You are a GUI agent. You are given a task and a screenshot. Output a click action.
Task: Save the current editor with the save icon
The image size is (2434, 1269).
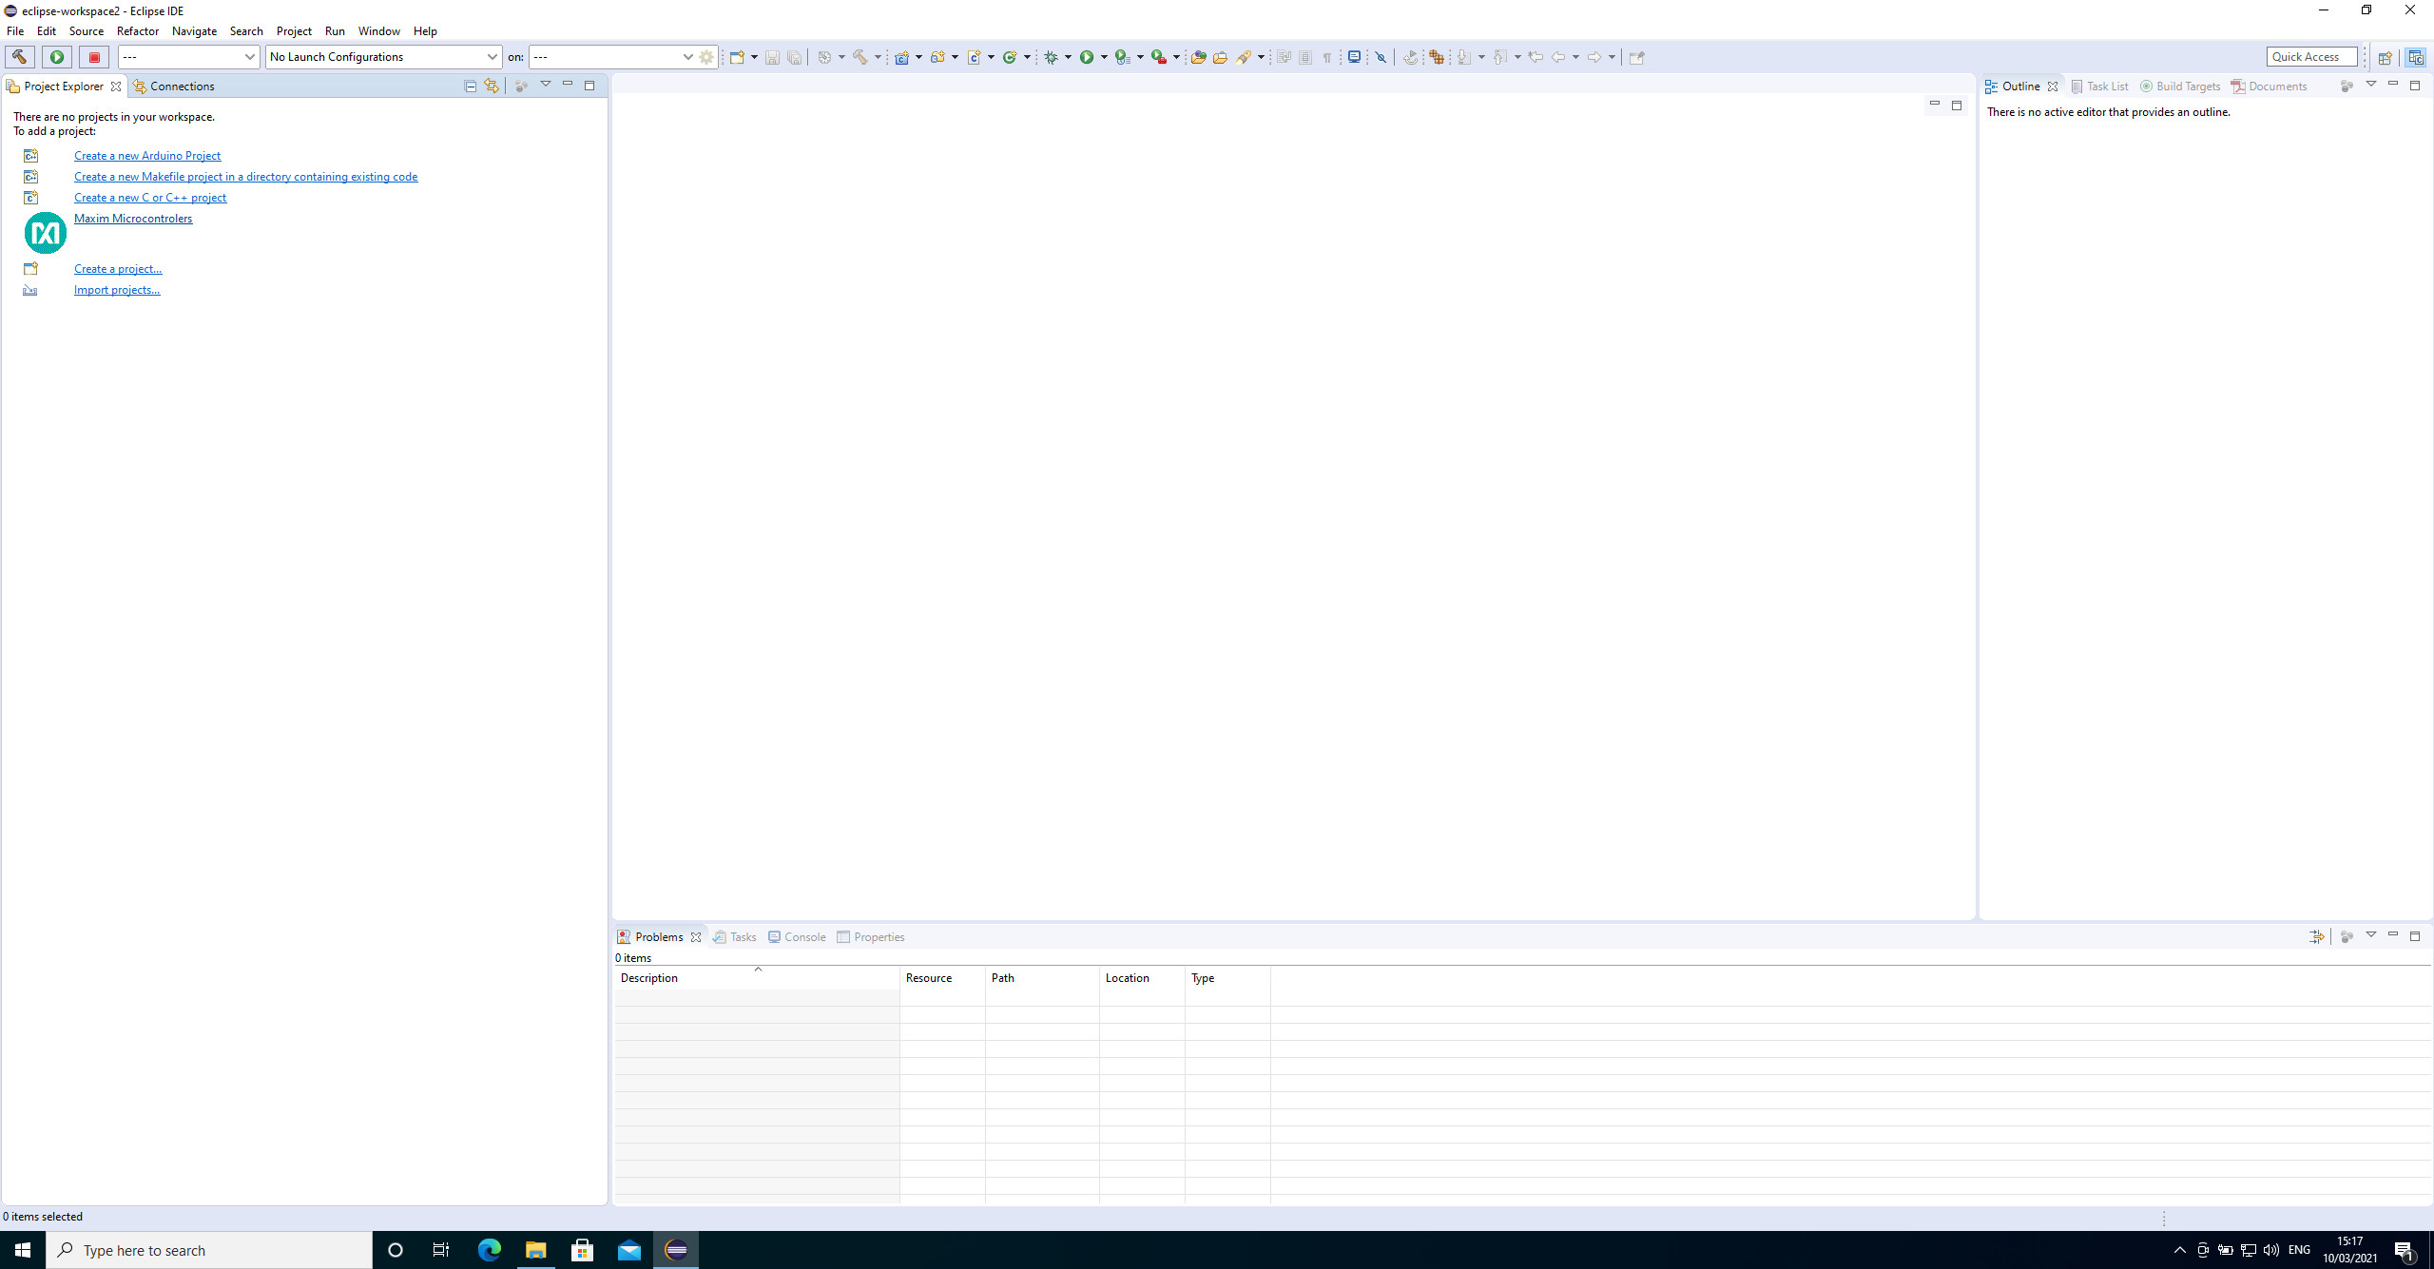pos(772,57)
